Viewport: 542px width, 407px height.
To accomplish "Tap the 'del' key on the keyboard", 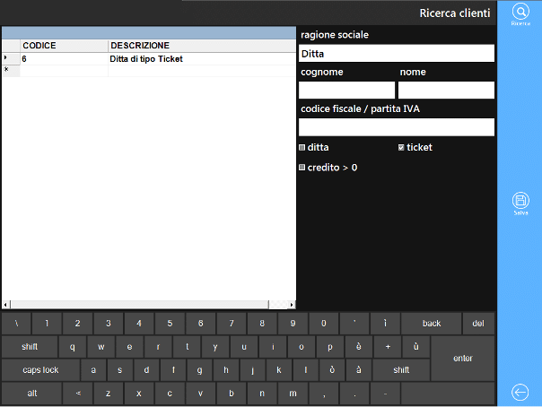I will click(478, 323).
